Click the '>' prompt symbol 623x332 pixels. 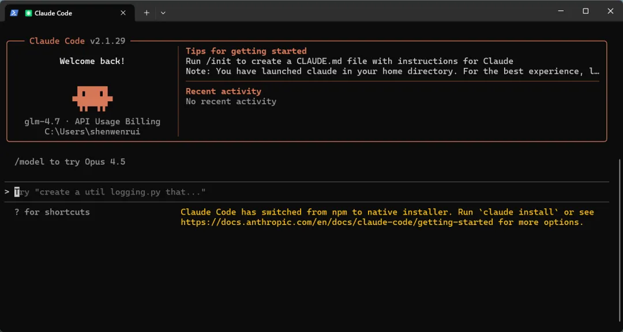pos(7,192)
